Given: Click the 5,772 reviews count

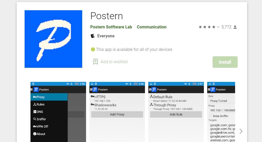Looking at the screenshot, I should coord(226,27).
